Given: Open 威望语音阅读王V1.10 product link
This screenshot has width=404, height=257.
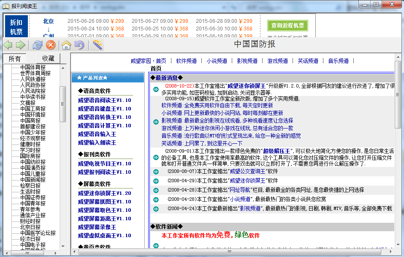Looking at the screenshot, I should [104, 100].
